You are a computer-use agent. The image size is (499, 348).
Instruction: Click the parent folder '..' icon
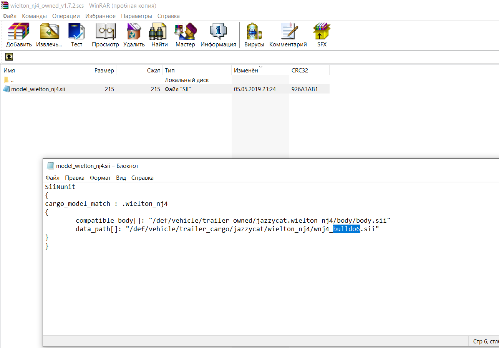[x=6, y=80]
